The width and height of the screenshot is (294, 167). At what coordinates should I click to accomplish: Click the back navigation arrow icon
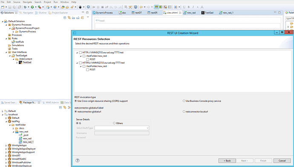141,7
